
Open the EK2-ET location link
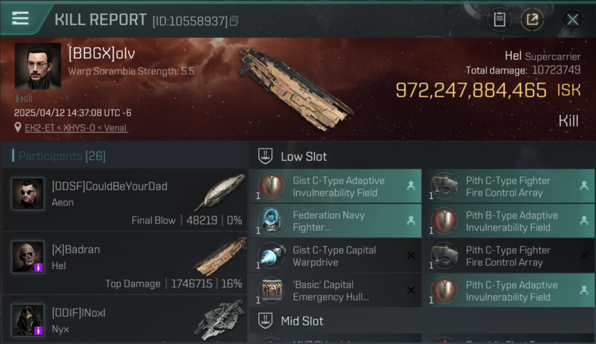point(76,128)
